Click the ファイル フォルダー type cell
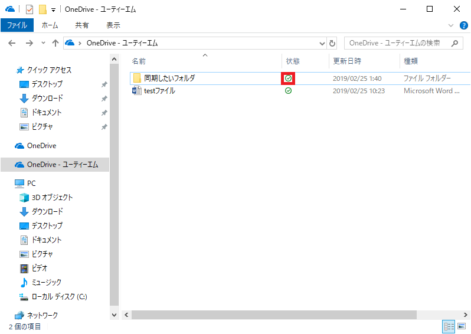471x334 pixels. point(427,78)
